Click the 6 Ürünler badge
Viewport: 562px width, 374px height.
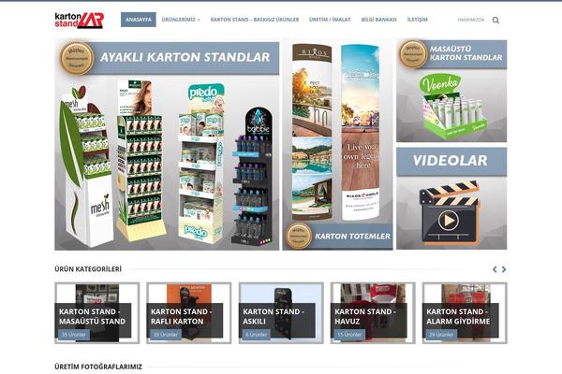(257, 335)
